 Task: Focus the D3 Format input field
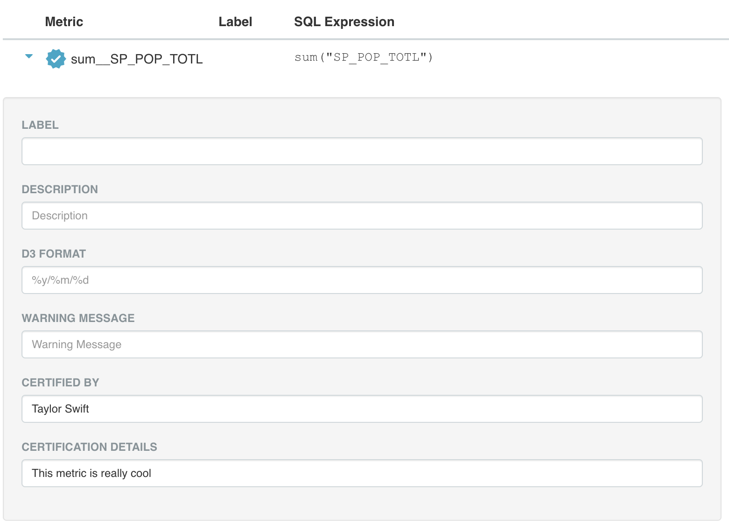coord(362,280)
